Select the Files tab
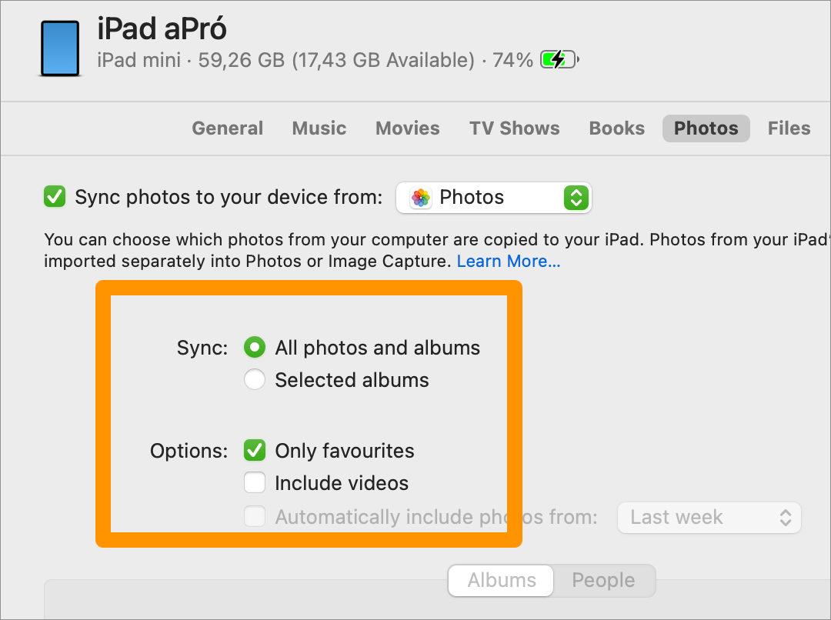Viewport: 831px width, 620px height. click(789, 128)
